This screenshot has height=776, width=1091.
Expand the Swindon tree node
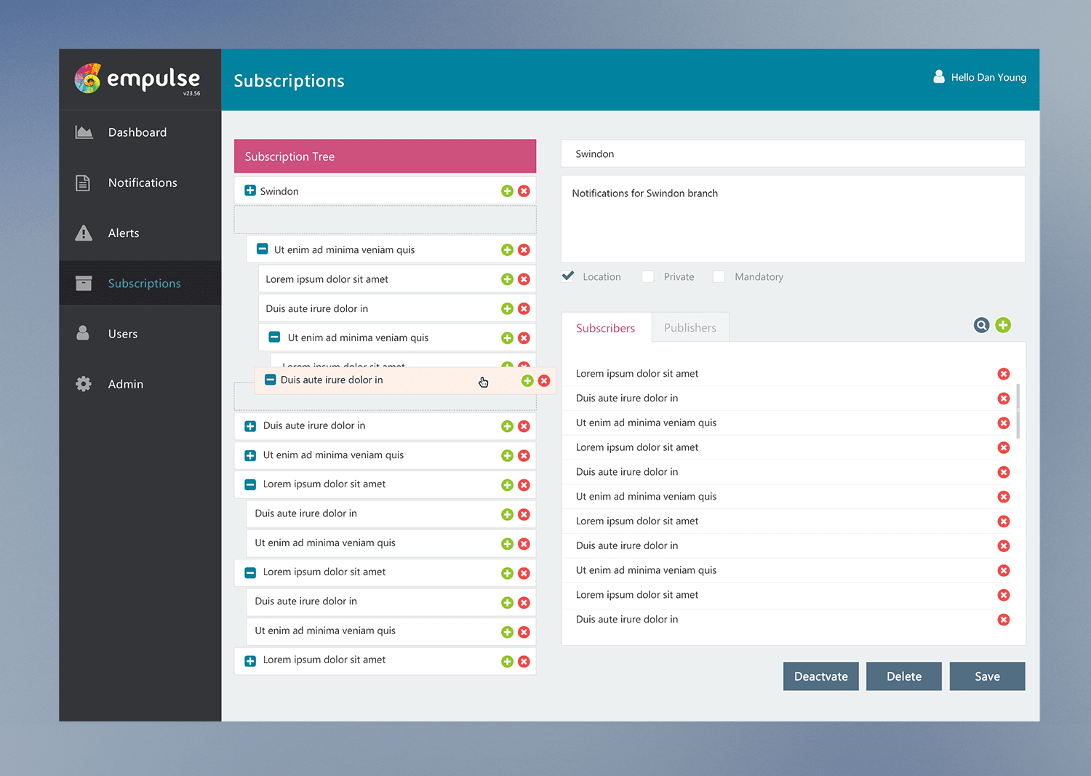(250, 191)
